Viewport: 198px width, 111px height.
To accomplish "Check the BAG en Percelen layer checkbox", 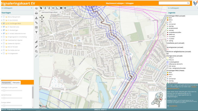I will pyautogui.click(x=4, y=47).
